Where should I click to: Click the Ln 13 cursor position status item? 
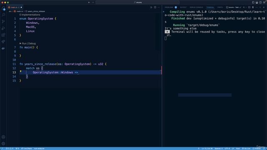click(207, 148)
